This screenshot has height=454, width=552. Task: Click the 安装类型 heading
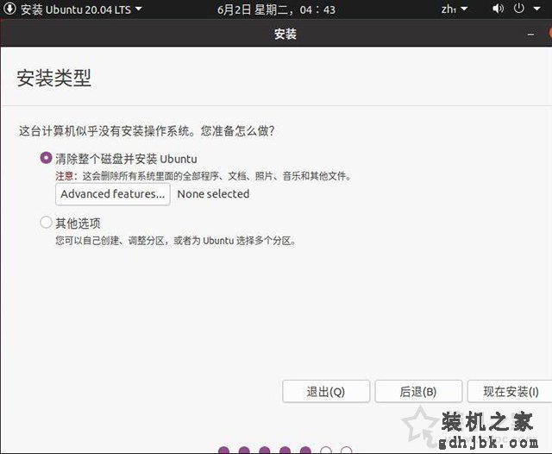[53, 78]
